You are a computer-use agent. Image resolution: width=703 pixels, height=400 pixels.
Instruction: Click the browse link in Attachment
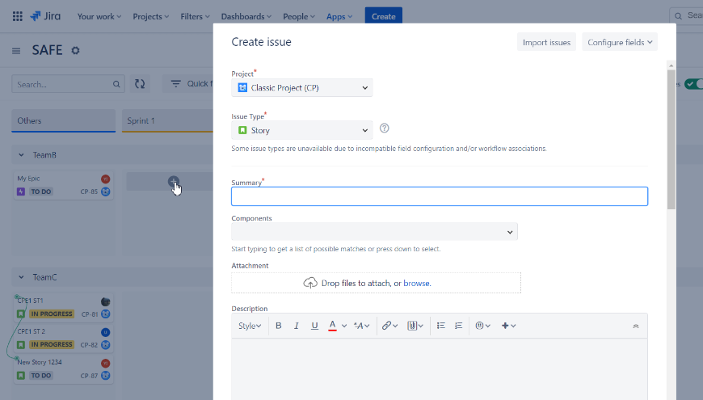416,283
